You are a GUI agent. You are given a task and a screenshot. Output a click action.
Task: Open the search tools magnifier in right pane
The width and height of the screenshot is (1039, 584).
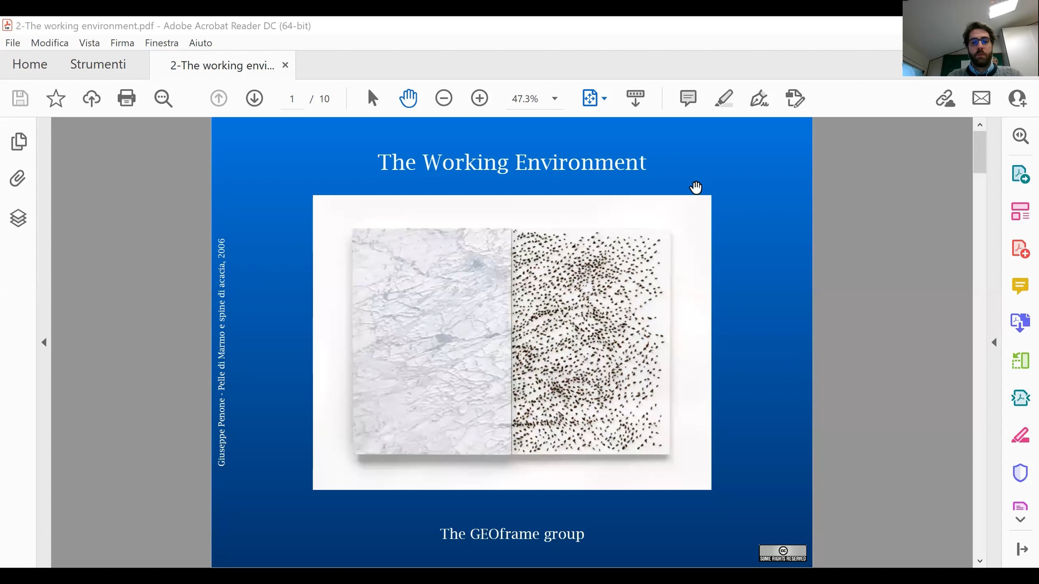1020,136
